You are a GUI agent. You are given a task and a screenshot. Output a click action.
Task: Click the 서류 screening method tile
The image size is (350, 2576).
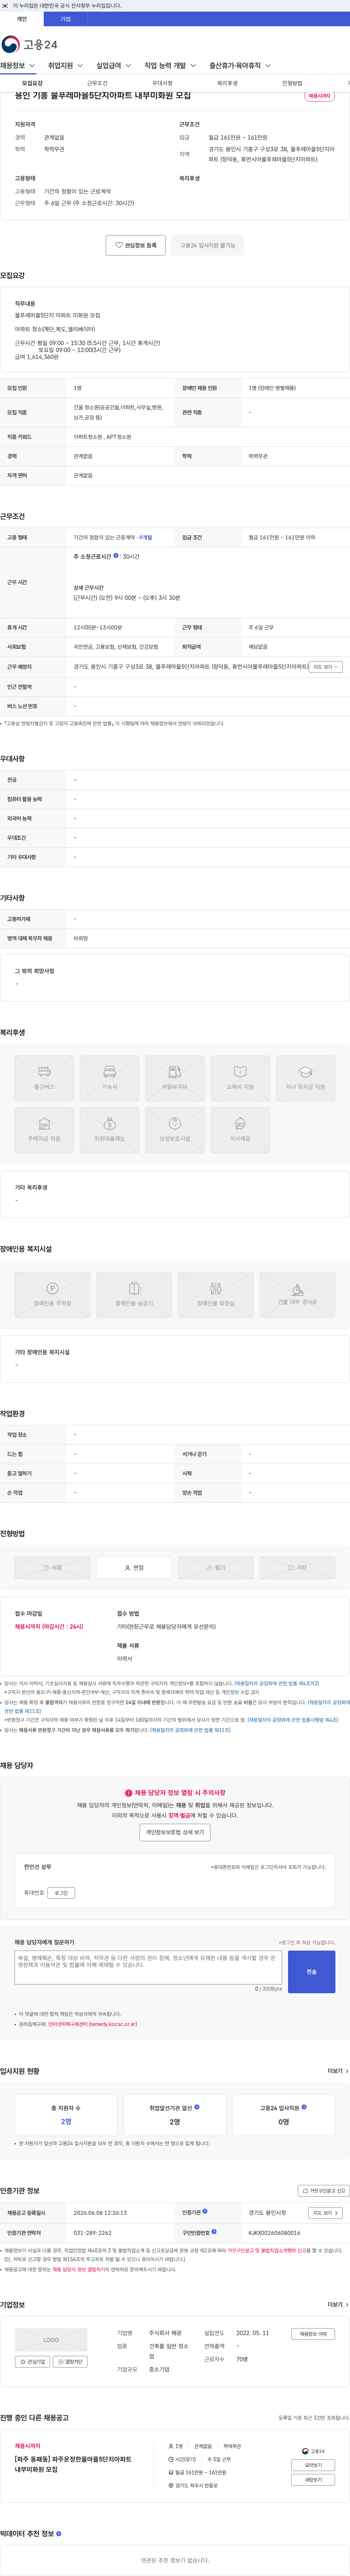tap(52, 1568)
